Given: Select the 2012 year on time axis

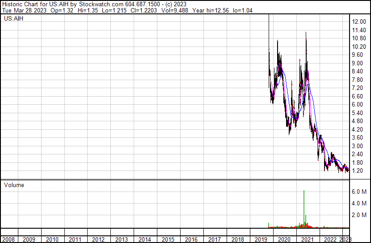Looking at the screenshot, I should point(98,239).
